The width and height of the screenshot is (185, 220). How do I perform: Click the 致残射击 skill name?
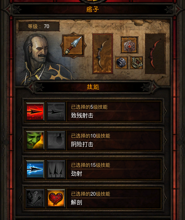[82, 115]
